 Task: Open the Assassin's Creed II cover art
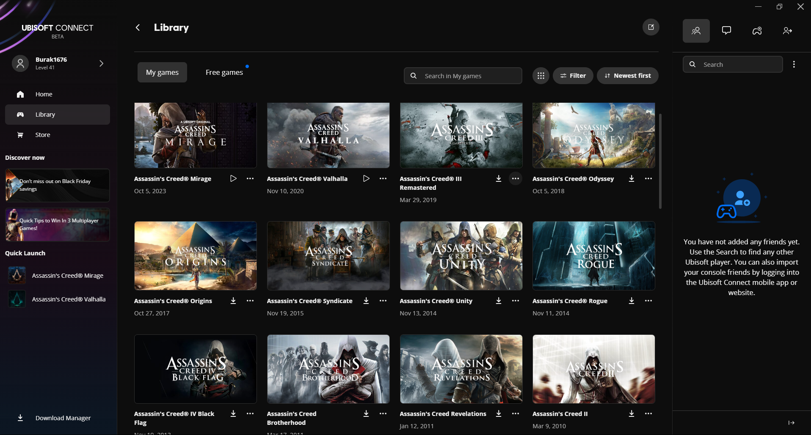click(594, 369)
